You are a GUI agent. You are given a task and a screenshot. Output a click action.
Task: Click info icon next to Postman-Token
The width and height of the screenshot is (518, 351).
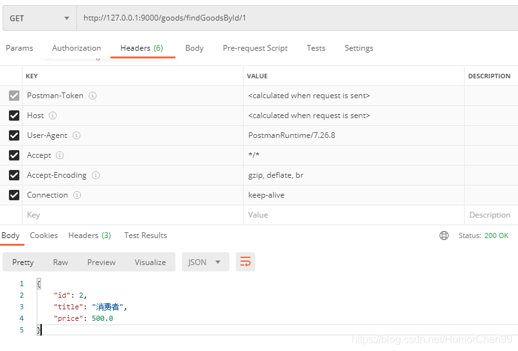[93, 96]
